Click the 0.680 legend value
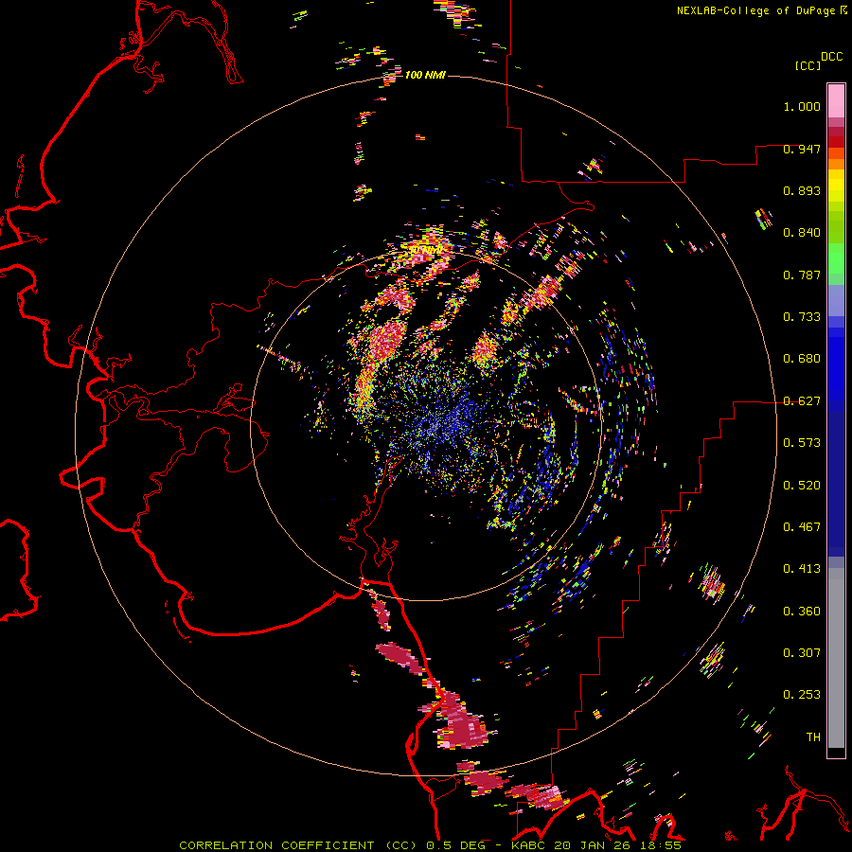The image size is (852, 852). (802, 359)
